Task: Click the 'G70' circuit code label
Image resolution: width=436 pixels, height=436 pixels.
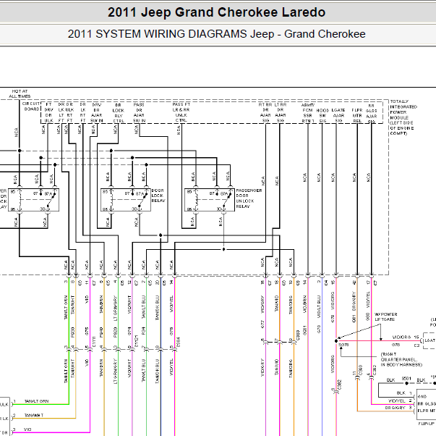Action: 319,329
